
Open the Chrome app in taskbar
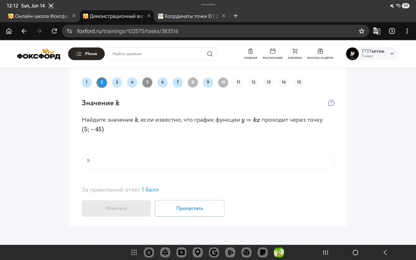coord(246,253)
